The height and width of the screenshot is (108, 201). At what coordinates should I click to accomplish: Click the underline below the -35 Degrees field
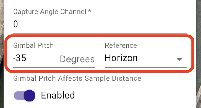(x=54, y=67)
